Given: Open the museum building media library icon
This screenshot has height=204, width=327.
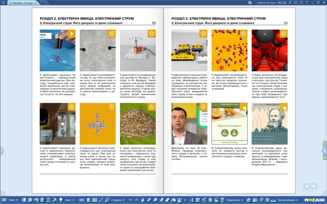Looking at the screenshot, I should coord(49,200).
